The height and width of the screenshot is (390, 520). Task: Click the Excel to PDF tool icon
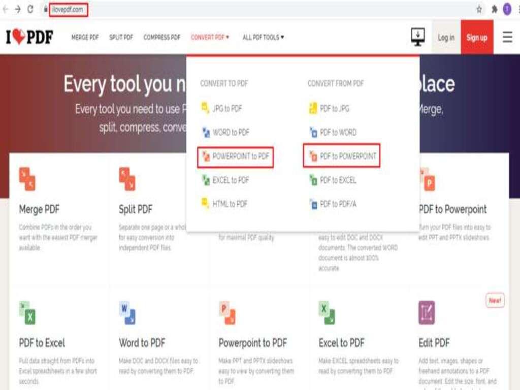(x=327, y=313)
